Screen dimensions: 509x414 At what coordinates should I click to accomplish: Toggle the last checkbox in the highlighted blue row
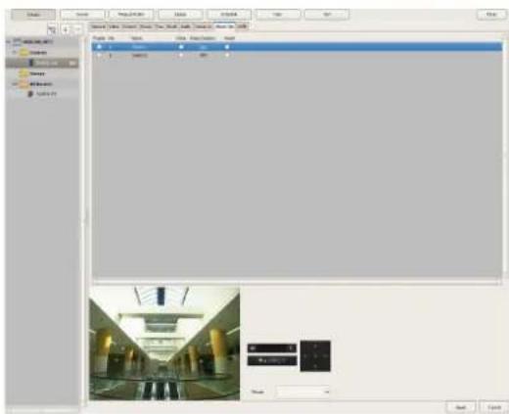pyautogui.click(x=227, y=47)
